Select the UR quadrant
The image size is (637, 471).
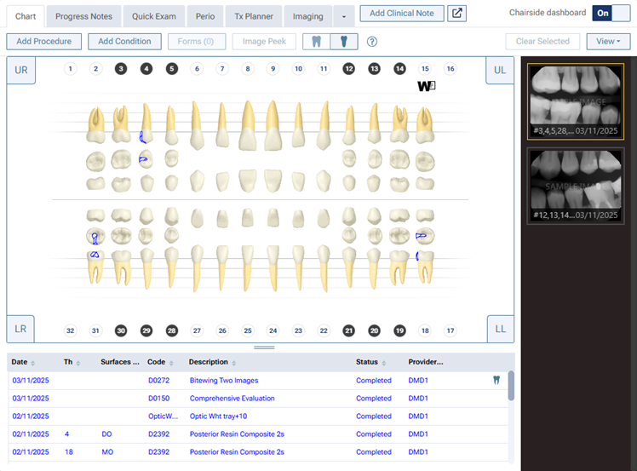20,71
